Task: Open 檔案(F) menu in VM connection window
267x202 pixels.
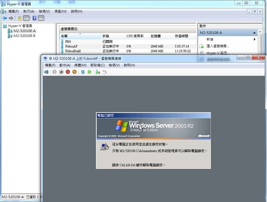Action: click(x=50, y=65)
